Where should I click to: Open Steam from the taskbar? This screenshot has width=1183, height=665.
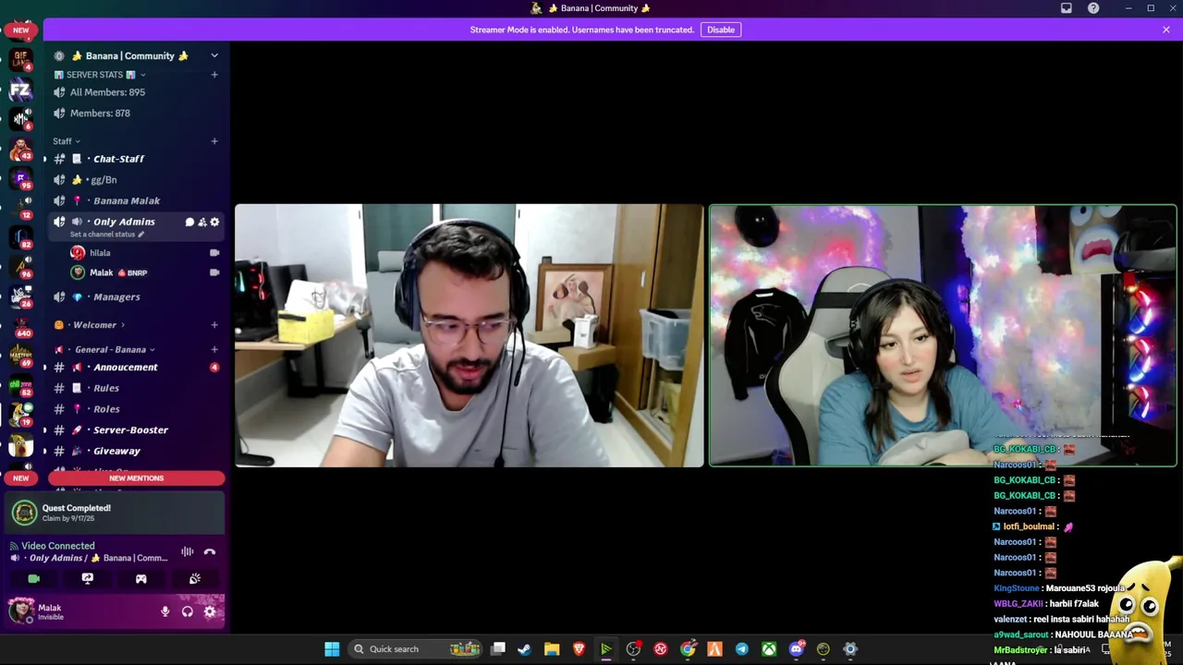(x=524, y=649)
